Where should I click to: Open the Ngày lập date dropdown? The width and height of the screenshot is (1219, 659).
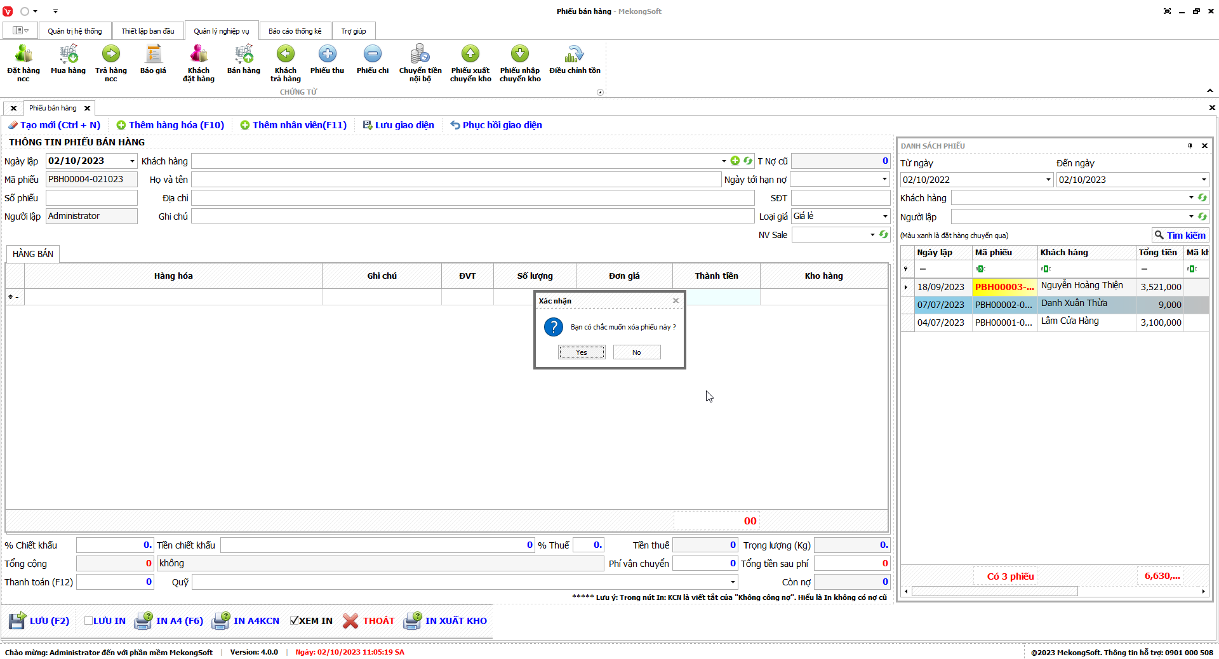[132, 161]
